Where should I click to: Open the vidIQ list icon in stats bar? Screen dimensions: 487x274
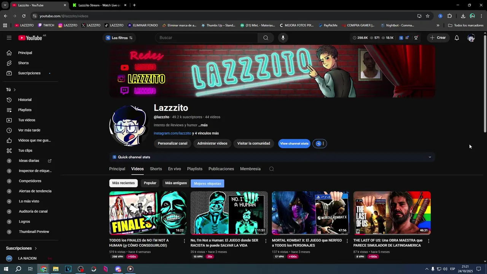click(x=407, y=38)
